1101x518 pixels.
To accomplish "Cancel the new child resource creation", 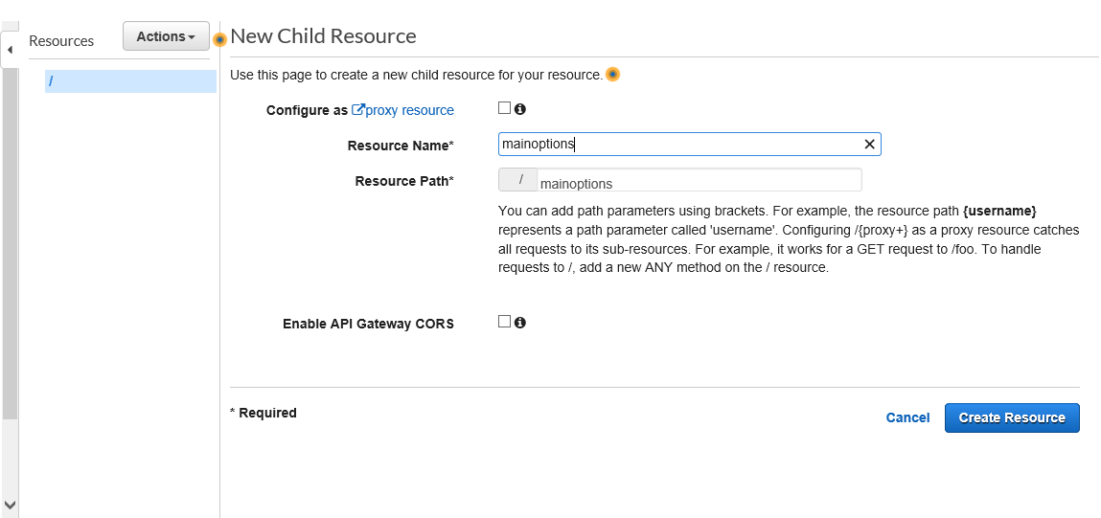I will (907, 417).
